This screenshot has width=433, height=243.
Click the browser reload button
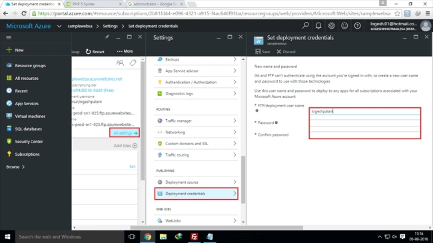click(24, 13)
